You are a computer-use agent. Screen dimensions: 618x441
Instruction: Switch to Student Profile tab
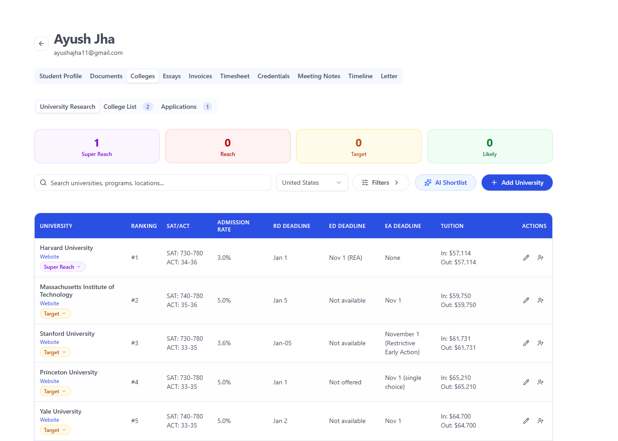61,76
